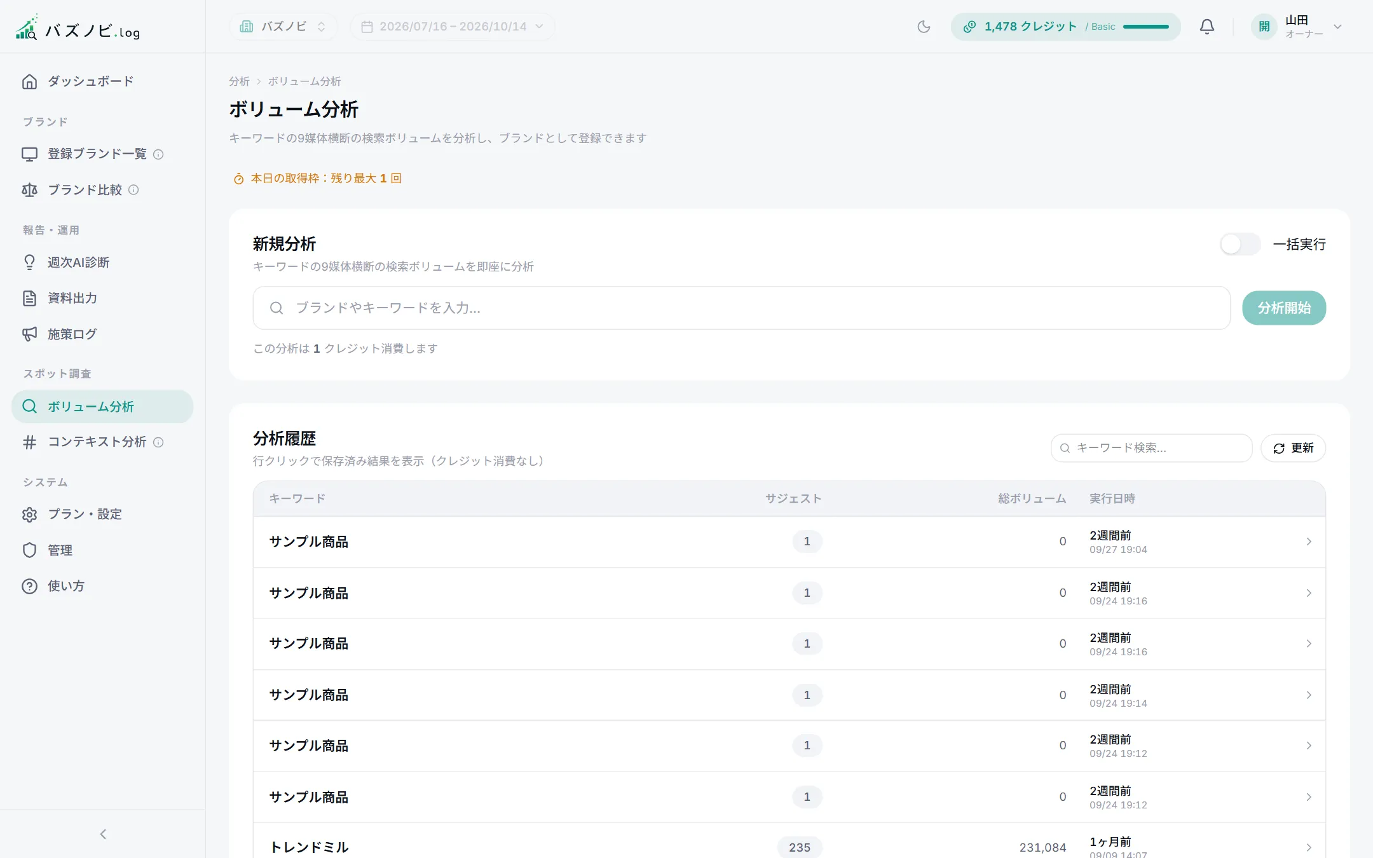Click the info icon beside 登録ブランド一覧
Image resolution: width=1373 pixels, height=858 pixels.
pos(159,154)
